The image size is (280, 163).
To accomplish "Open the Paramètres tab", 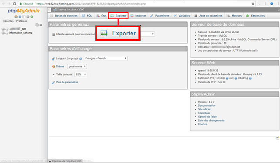I will pos(160,16).
